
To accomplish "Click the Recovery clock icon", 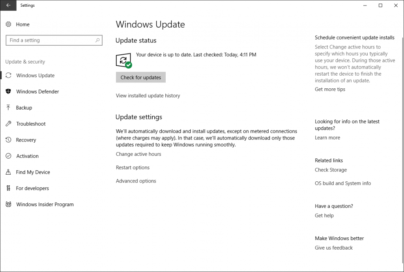I will point(9,140).
